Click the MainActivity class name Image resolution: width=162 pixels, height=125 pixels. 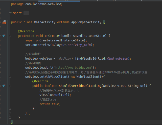click(44, 22)
